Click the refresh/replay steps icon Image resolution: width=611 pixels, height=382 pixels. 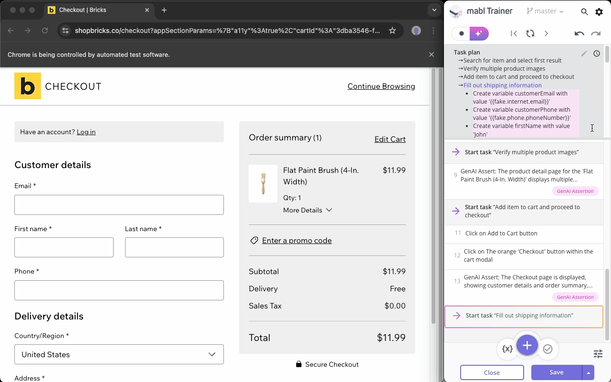tap(530, 33)
